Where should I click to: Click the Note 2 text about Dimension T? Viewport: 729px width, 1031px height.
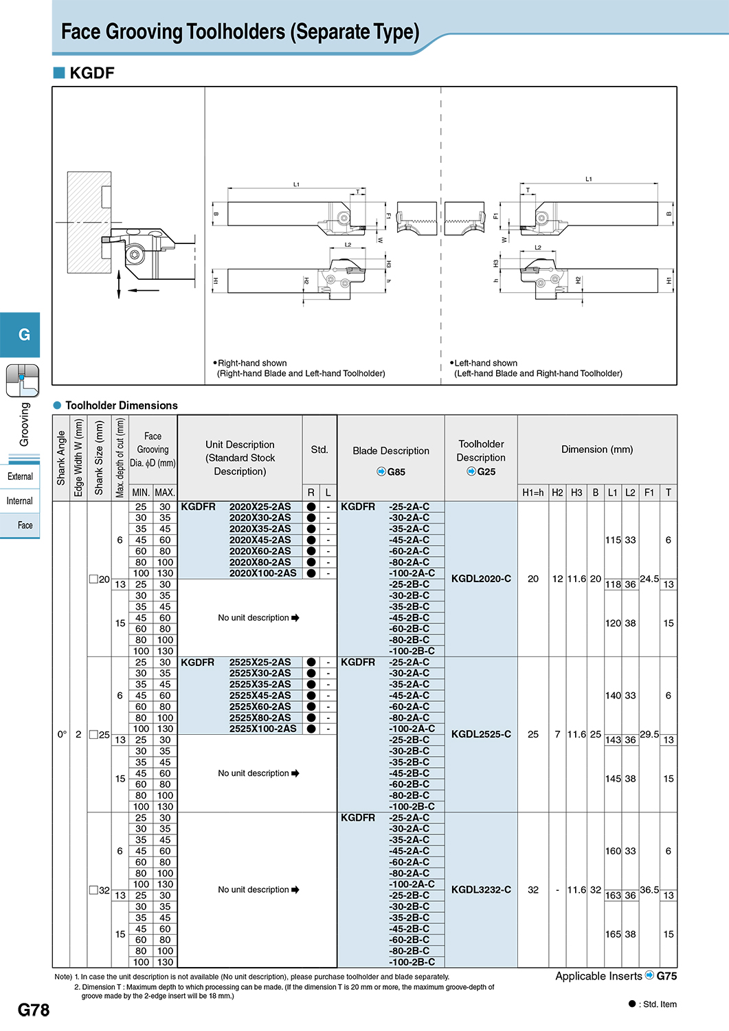click(x=284, y=991)
